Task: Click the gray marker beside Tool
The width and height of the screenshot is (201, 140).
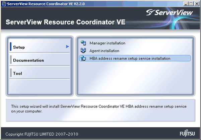Action: click(11, 73)
